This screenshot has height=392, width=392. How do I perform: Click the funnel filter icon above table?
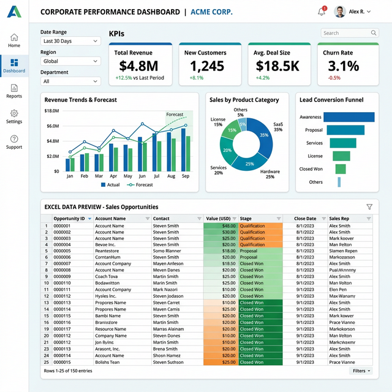369,207
